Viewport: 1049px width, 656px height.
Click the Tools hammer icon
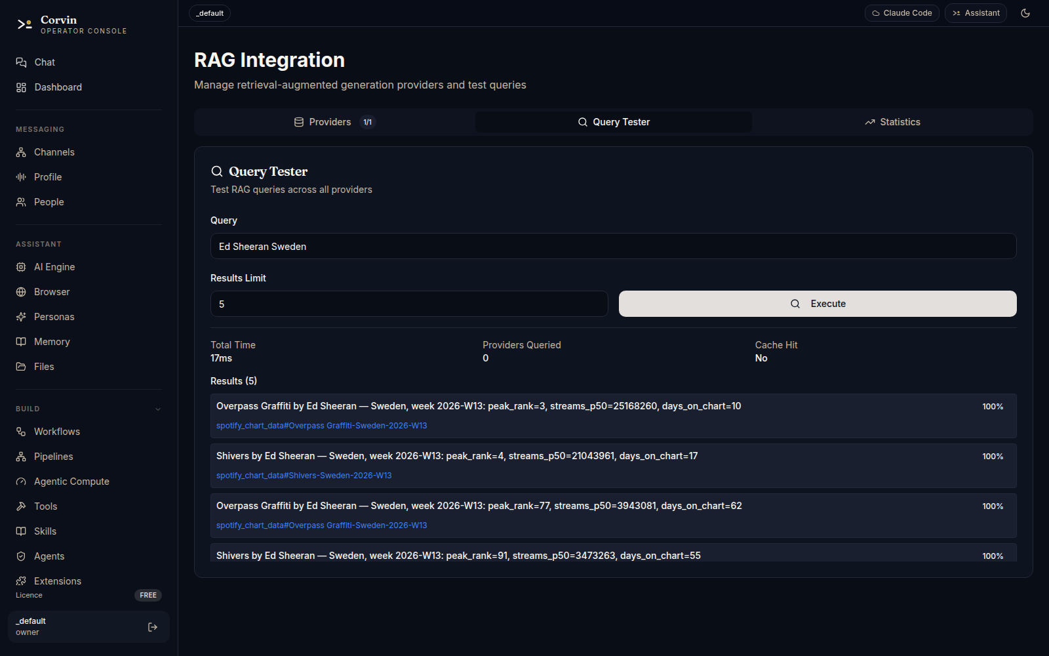coord(21,506)
